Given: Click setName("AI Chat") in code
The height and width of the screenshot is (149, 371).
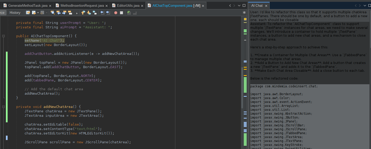Looking at the screenshot, I should 44,40.
